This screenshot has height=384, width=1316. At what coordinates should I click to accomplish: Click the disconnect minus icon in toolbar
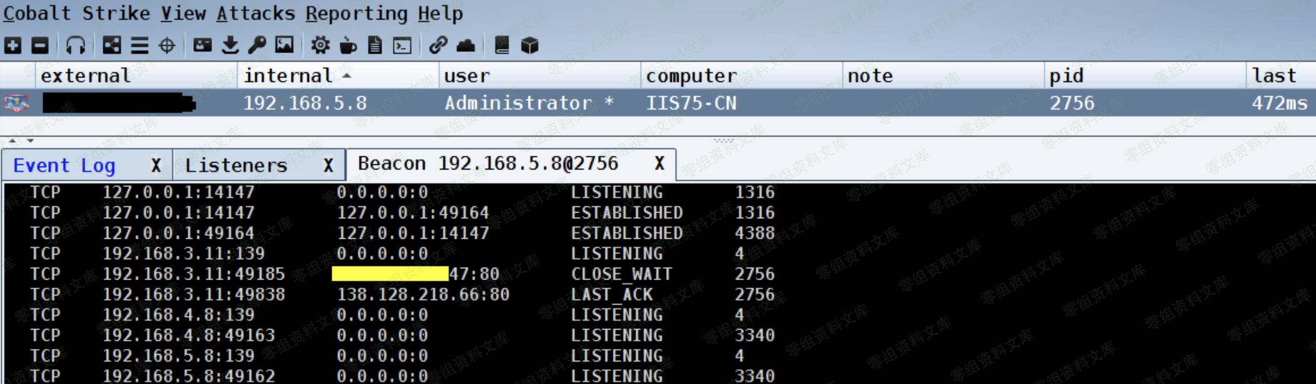click(40, 45)
